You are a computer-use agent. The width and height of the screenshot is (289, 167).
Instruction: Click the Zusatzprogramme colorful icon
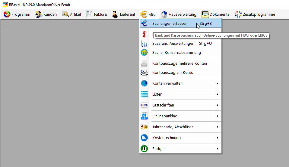(x=238, y=14)
